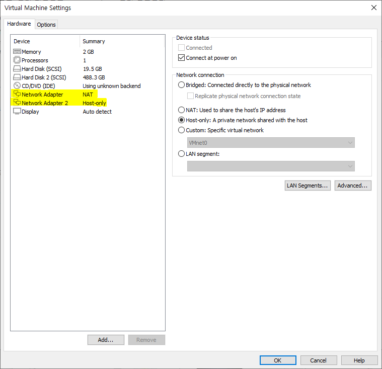Click the 488.3 GB disk summary value
Screen dimensions: 382x369
tap(94, 77)
